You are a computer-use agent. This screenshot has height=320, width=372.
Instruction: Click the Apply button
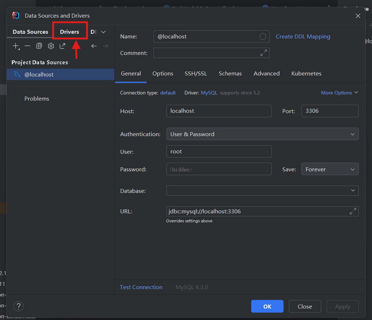(342, 306)
